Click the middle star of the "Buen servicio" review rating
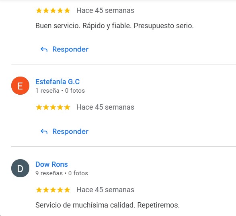This screenshot has width=236, height=216. [x=53, y=10]
